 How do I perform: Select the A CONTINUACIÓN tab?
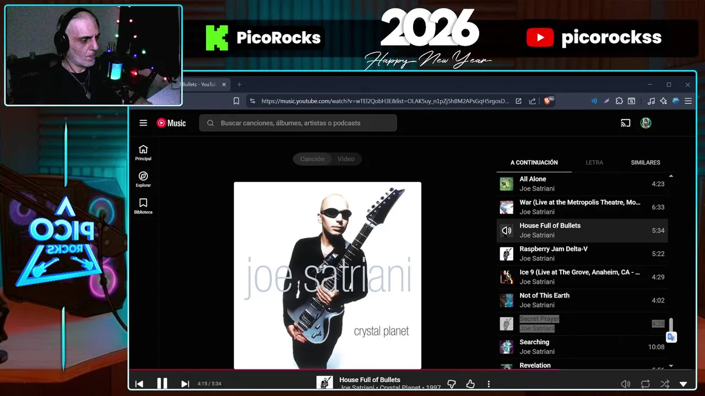534,163
